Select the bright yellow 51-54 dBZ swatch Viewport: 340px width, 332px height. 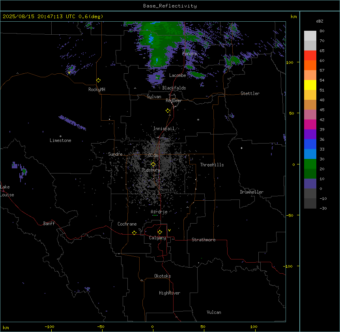pos(310,85)
